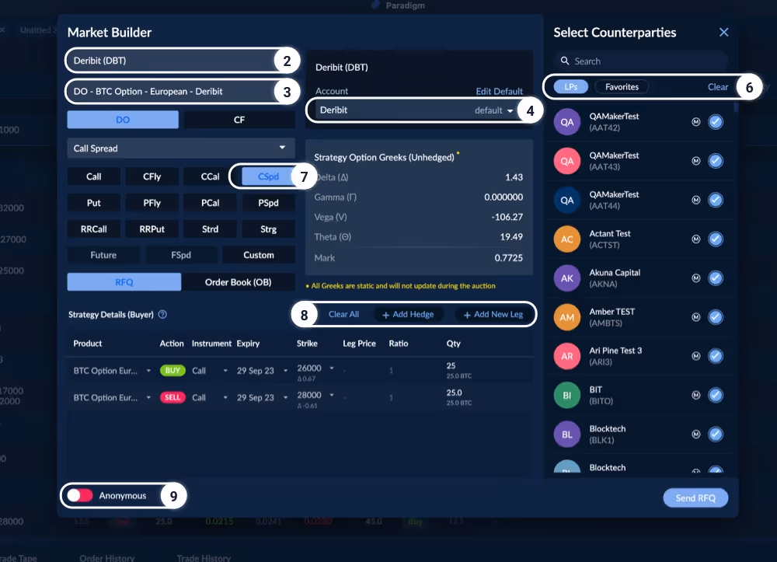Expand the 26000 strike dropdown
This screenshot has width=777, height=562.
[x=332, y=368]
